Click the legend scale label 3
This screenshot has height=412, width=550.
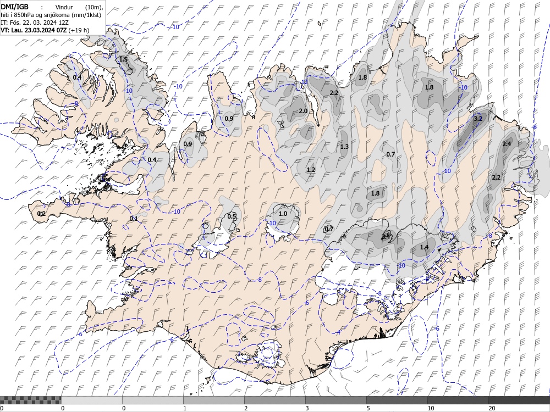pos(307,408)
